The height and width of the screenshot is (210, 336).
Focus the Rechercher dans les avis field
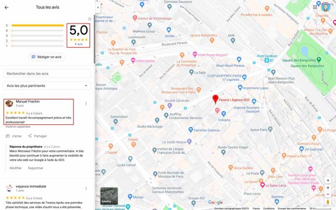[47, 73]
